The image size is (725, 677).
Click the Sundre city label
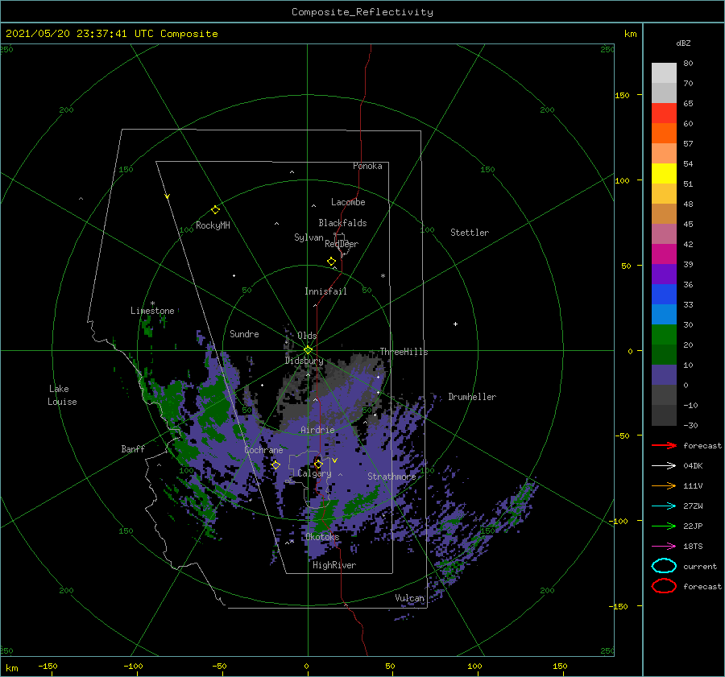click(x=244, y=334)
